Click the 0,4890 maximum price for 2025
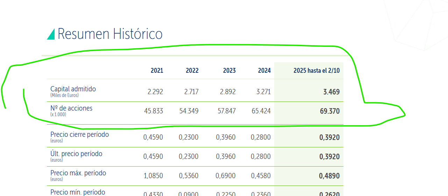448x196 pixels. (329, 176)
